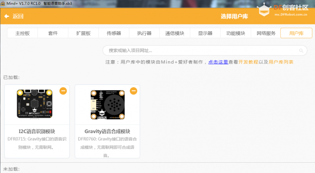Click the 未加载 section label
Screen dimensions: 315x173
click(x=11, y=169)
